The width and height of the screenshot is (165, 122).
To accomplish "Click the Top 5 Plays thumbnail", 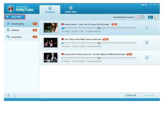I will point(51,43).
